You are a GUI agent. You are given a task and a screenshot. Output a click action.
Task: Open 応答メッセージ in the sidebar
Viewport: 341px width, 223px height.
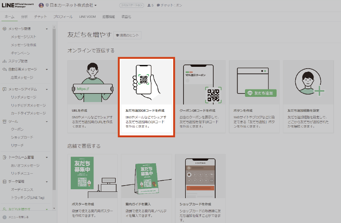point(22,78)
